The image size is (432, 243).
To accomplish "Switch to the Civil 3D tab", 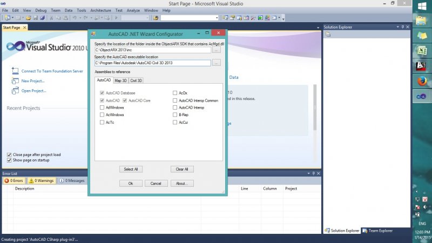I will [136, 80].
